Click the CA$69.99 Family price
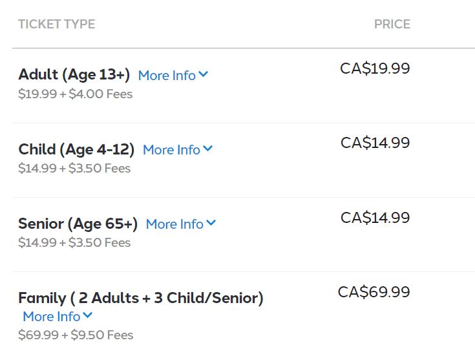This screenshot has width=475, height=358. [x=374, y=291]
